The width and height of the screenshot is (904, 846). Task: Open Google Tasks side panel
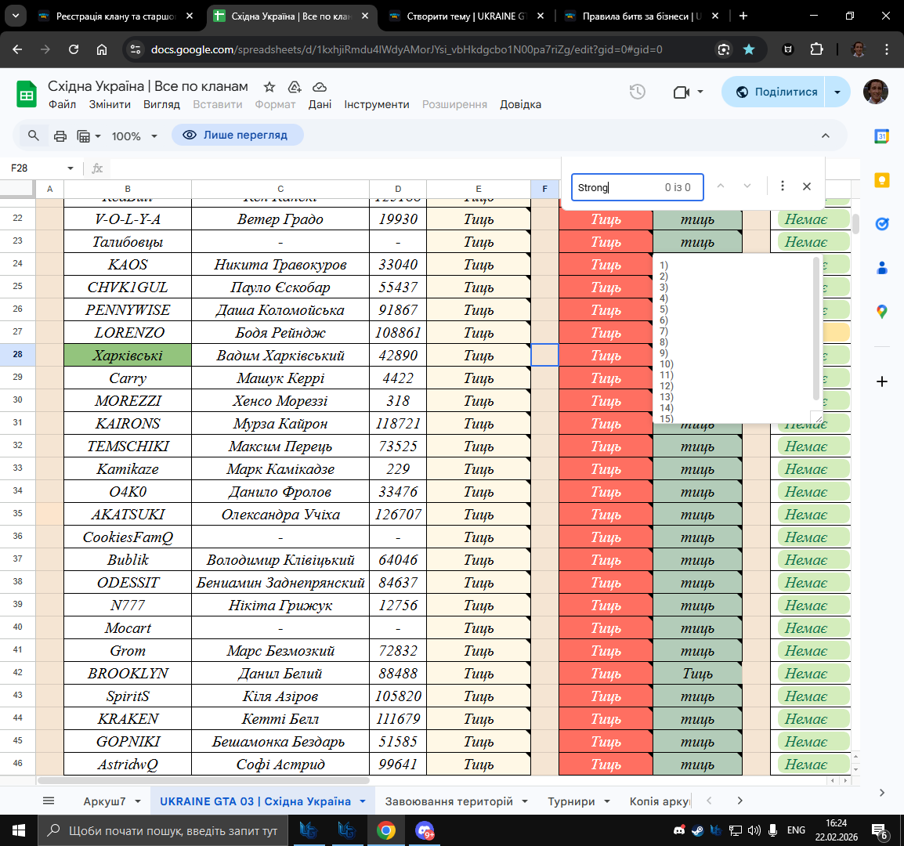881,224
